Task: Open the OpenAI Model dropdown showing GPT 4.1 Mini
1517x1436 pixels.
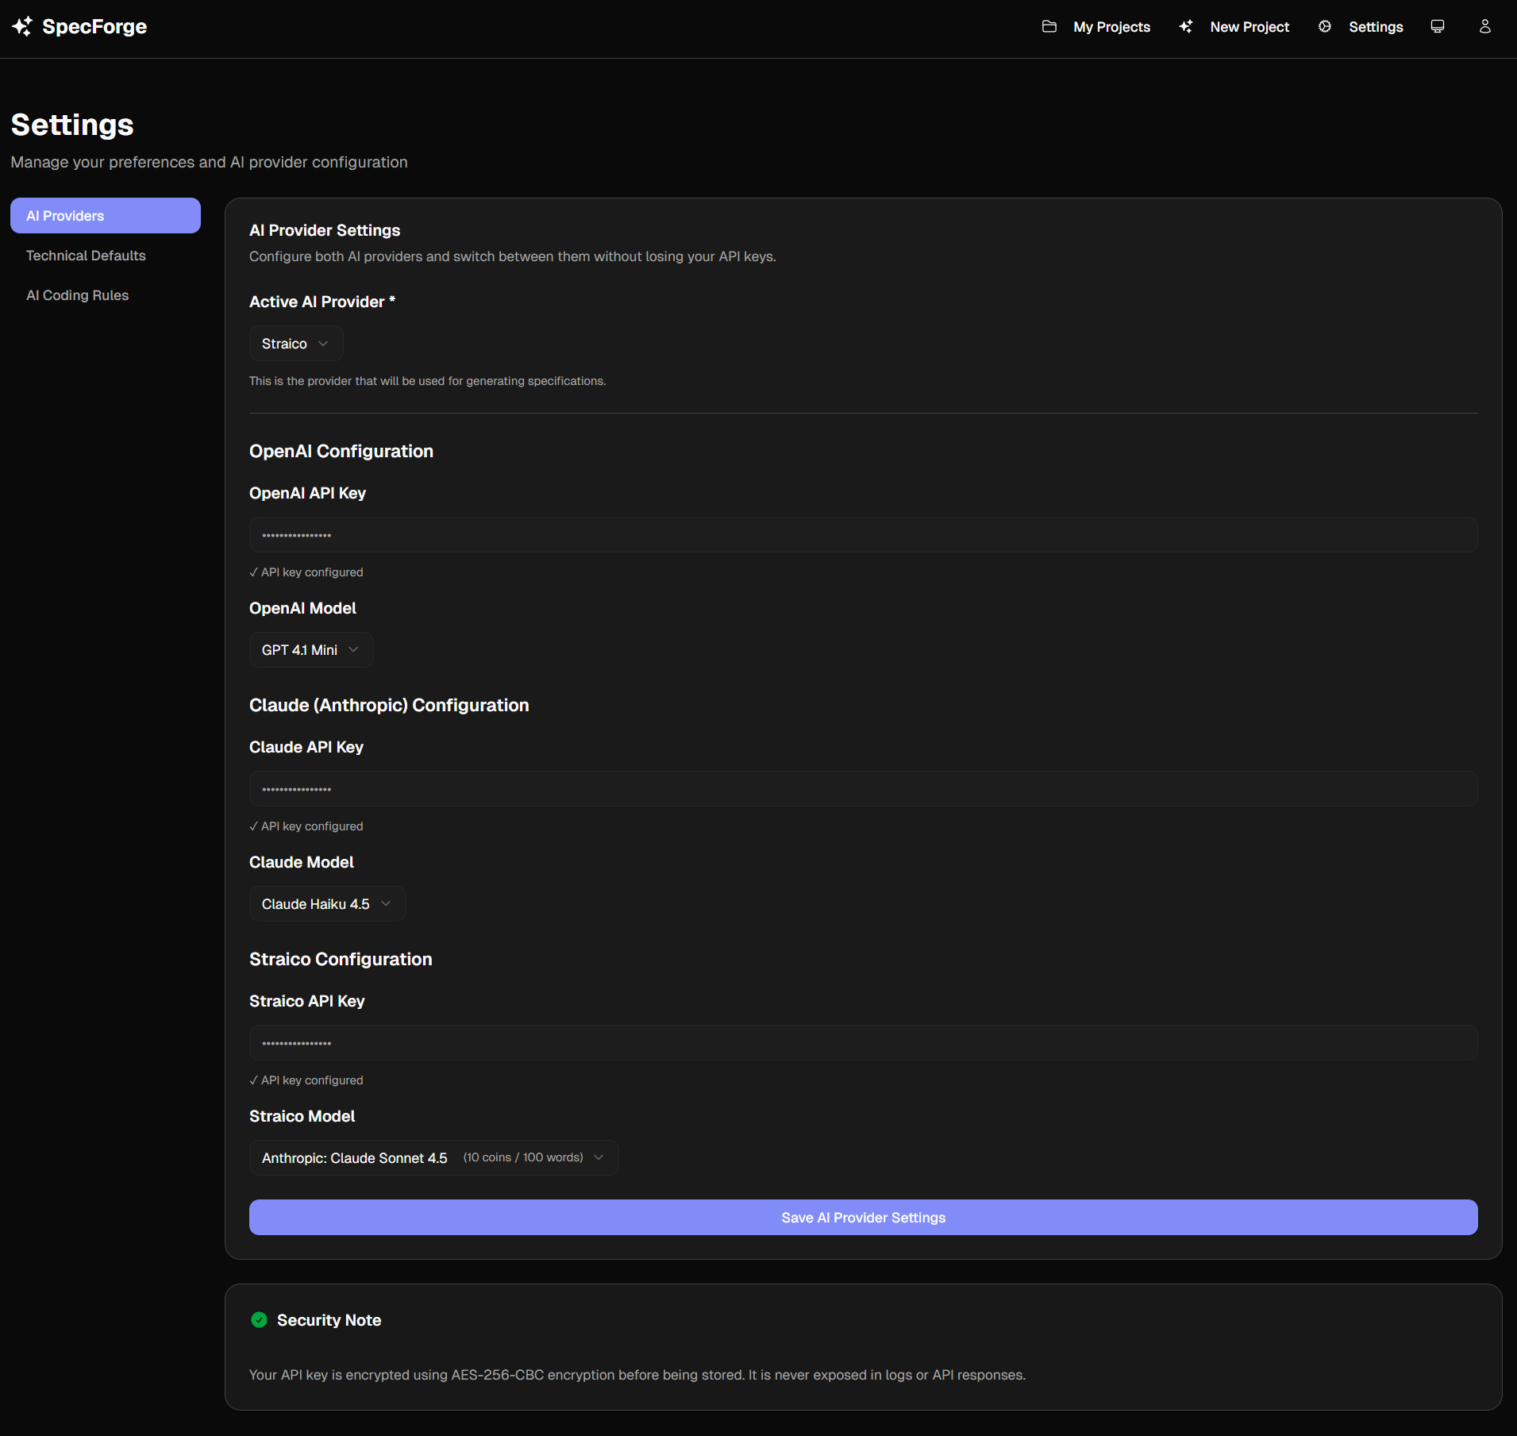Action: (x=310, y=649)
